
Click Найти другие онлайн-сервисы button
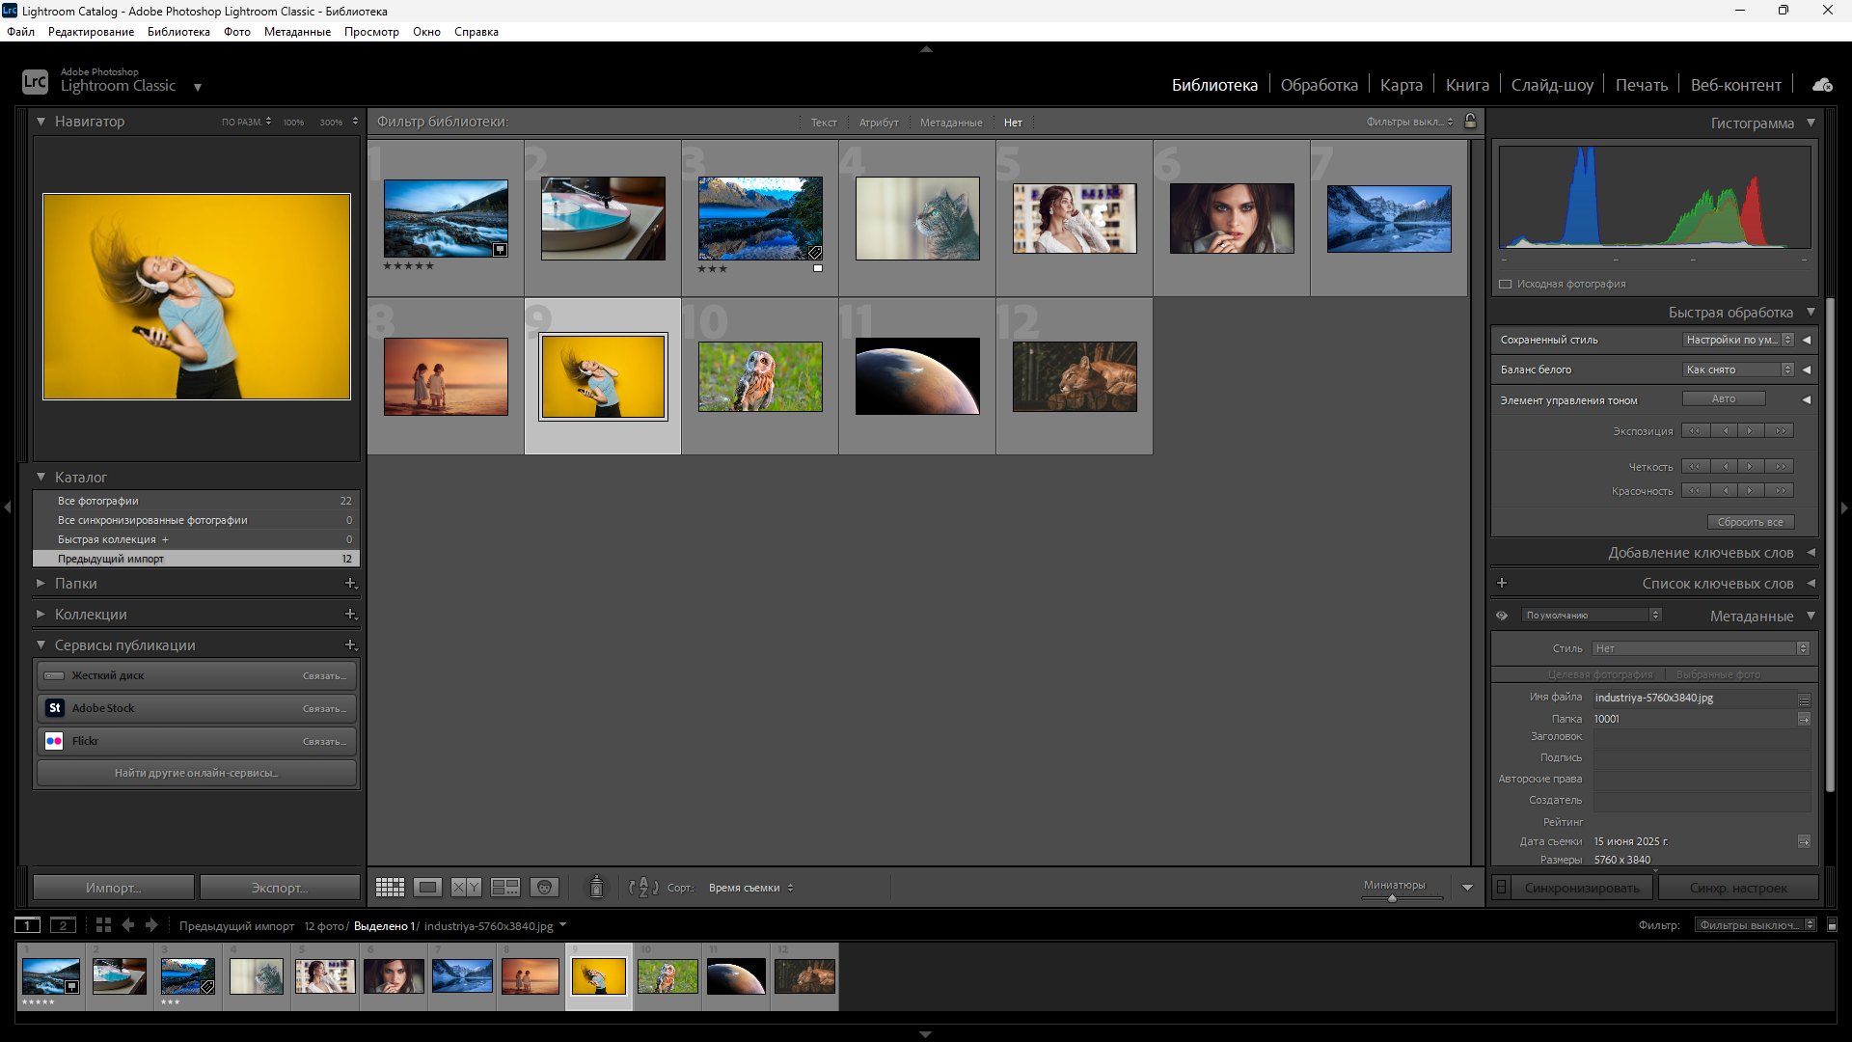[x=197, y=773]
